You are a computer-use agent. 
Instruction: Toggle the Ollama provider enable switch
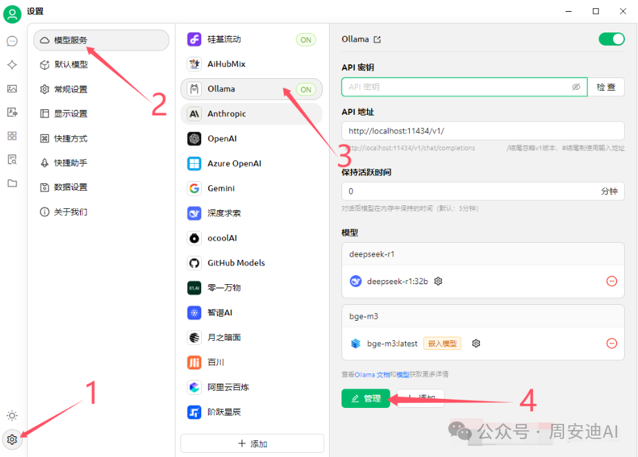(x=612, y=39)
